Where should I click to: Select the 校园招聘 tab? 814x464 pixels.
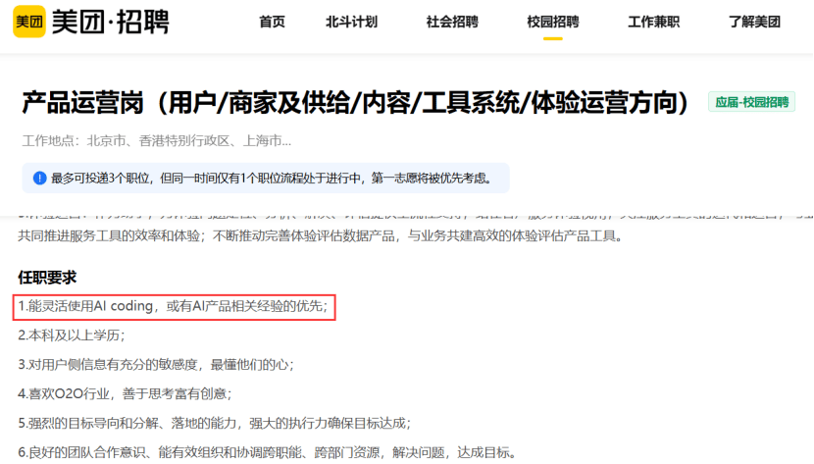point(553,22)
